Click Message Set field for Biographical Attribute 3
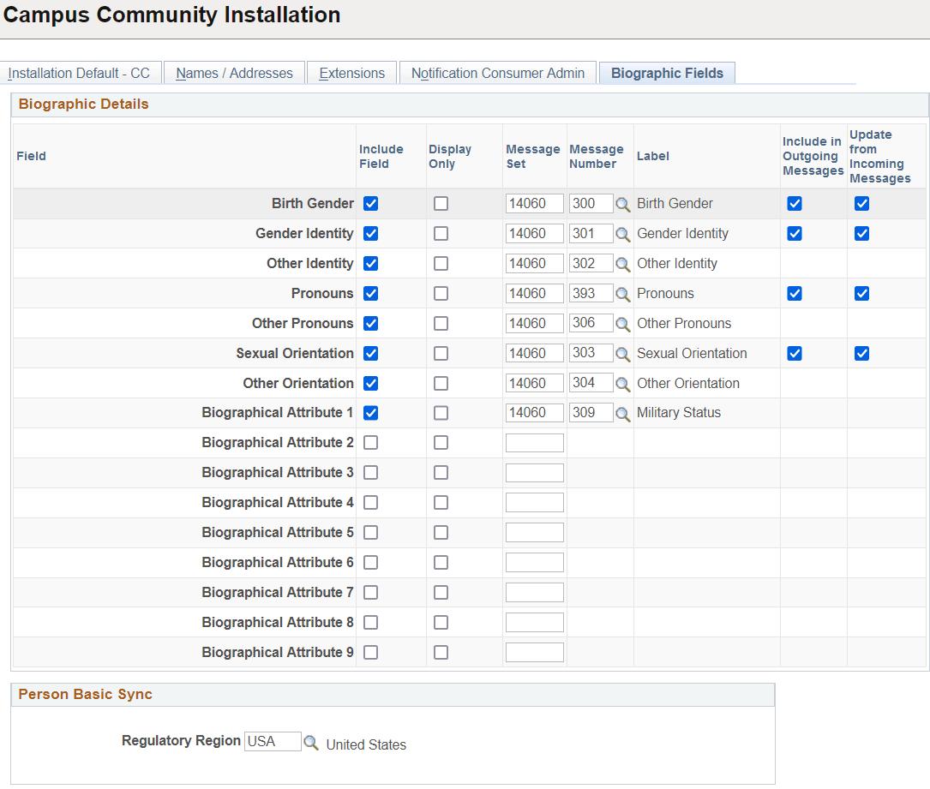The width and height of the screenshot is (930, 789). coord(534,472)
